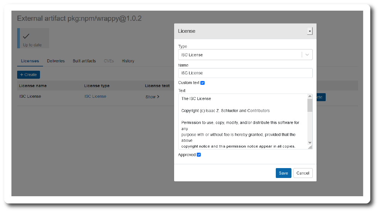The height and width of the screenshot is (216, 384).
Task: Open the Built artifacts tab
Action: 84,61
